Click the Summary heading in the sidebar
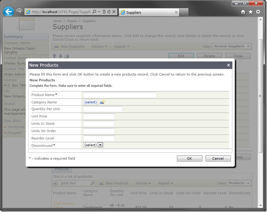The image size is (267, 212). [x=13, y=37]
